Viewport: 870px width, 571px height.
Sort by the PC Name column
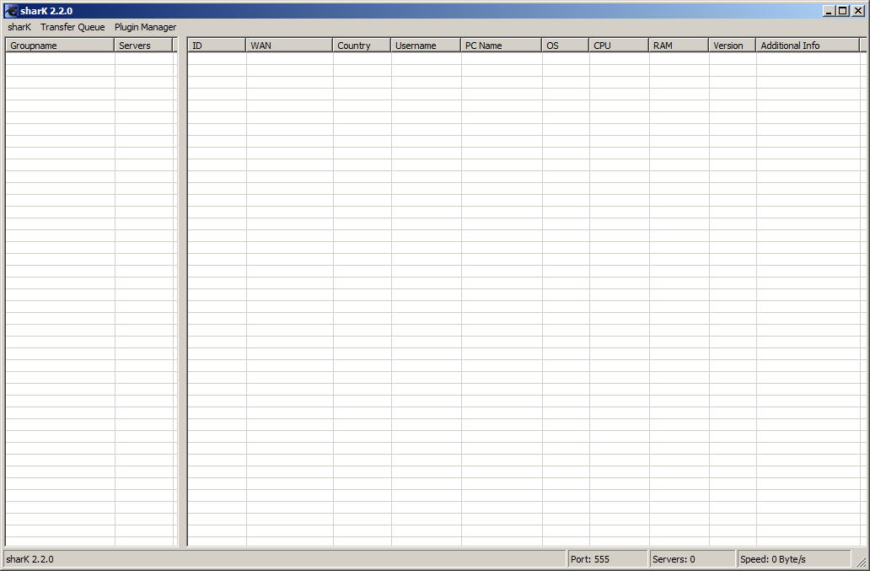click(501, 46)
